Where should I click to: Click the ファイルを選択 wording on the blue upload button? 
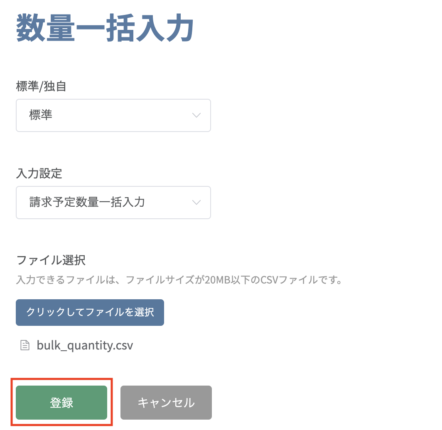120,312
